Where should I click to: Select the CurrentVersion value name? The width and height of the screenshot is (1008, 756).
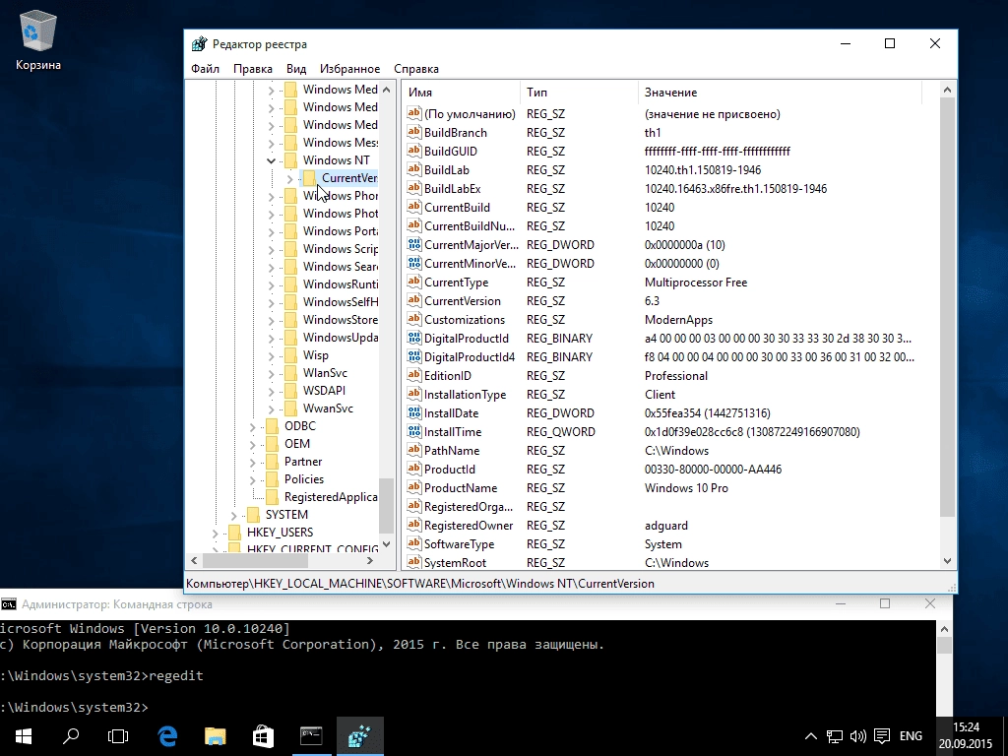[463, 301]
